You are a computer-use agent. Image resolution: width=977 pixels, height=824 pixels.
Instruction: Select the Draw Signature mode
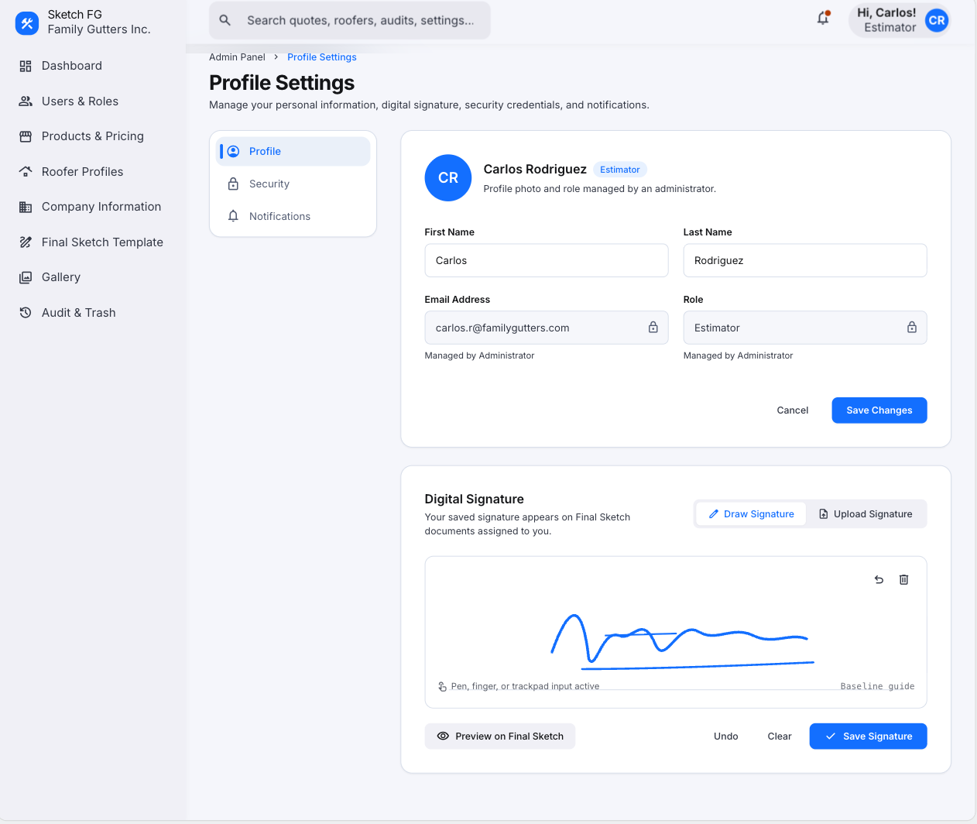pyautogui.click(x=751, y=514)
